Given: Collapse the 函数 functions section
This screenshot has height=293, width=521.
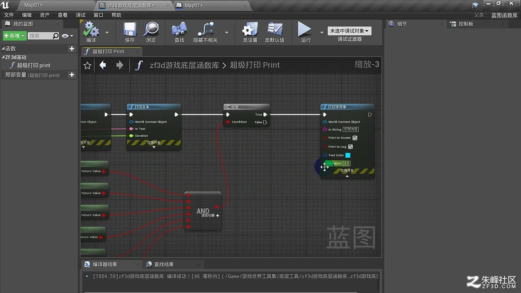Looking at the screenshot, I should pos(3,49).
